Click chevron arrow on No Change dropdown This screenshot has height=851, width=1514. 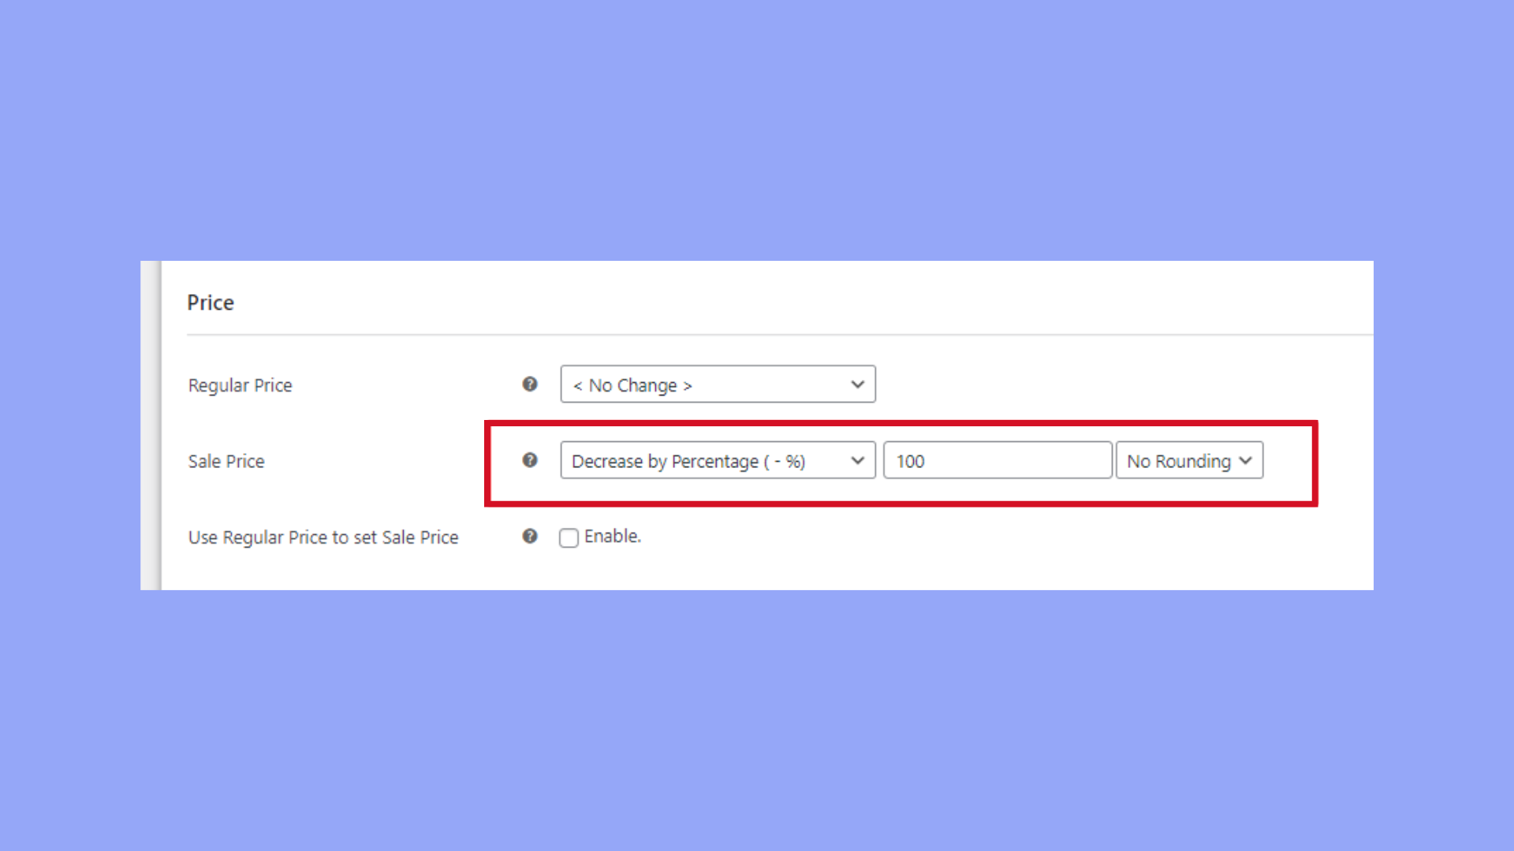click(857, 385)
